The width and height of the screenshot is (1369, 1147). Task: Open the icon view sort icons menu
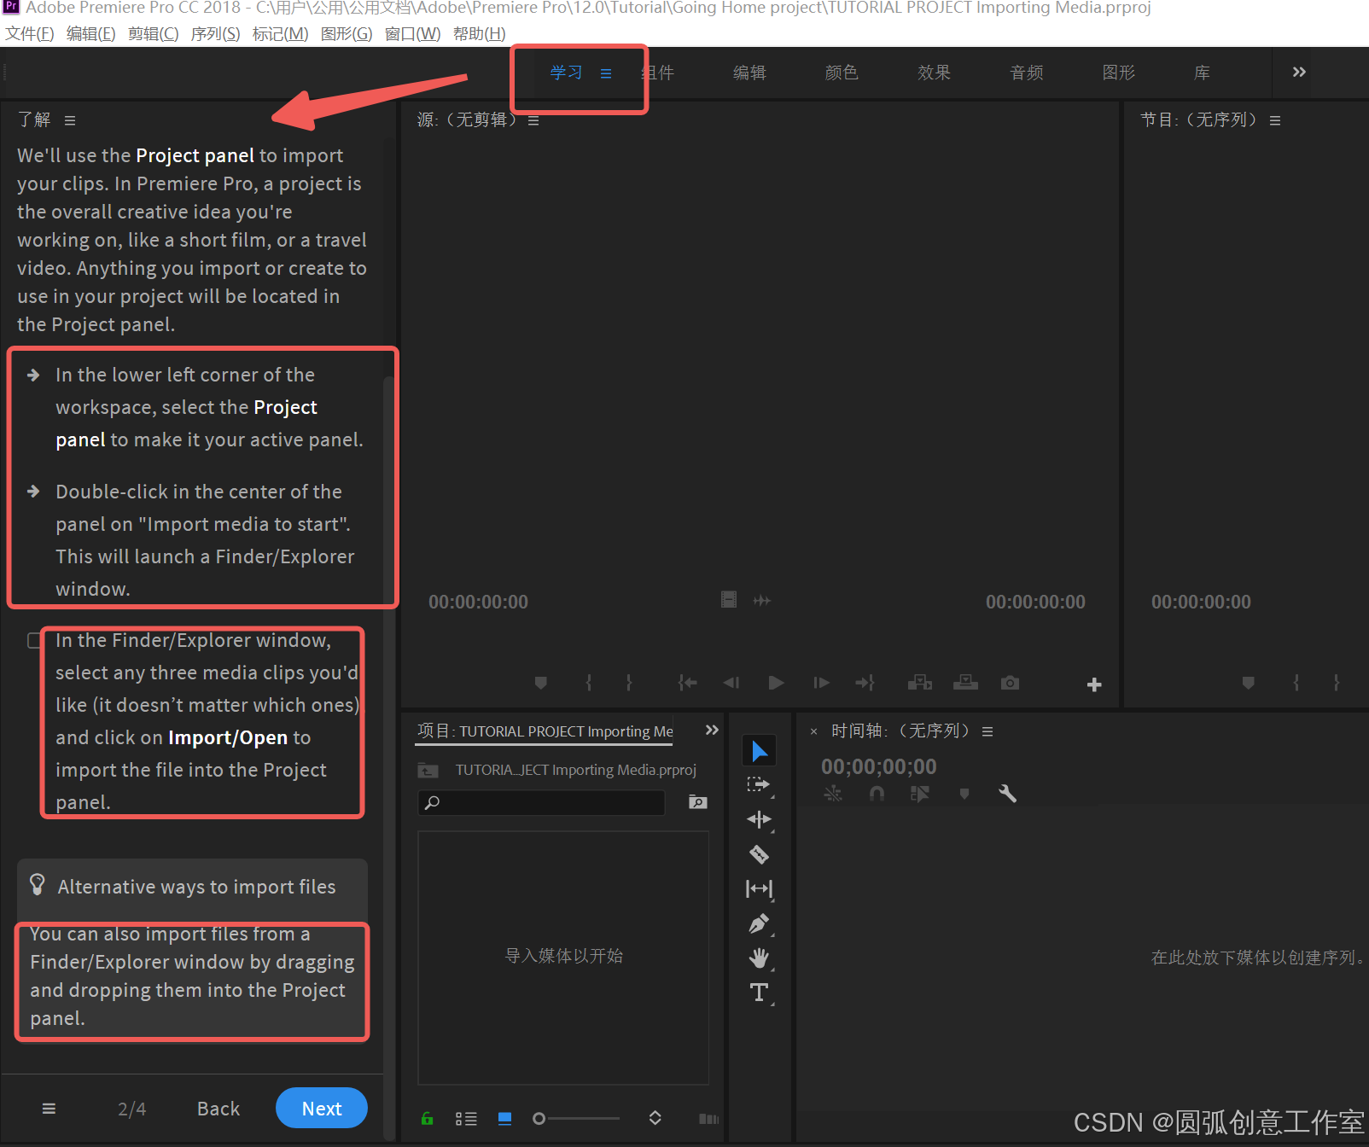coord(655,1118)
